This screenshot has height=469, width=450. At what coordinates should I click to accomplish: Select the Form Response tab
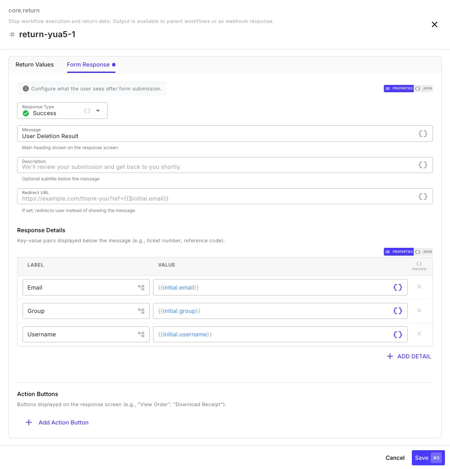coord(88,65)
